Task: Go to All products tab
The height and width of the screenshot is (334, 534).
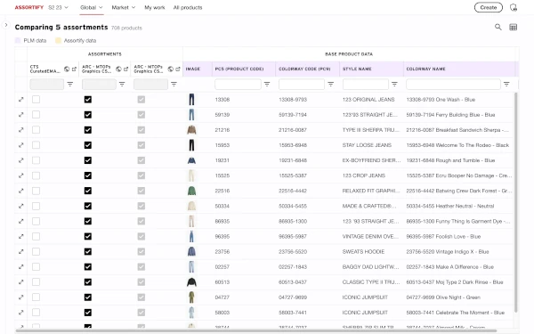Action: point(188,7)
